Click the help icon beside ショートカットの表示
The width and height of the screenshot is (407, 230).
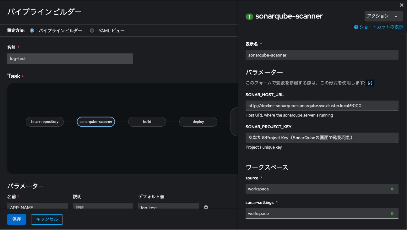tap(356, 27)
